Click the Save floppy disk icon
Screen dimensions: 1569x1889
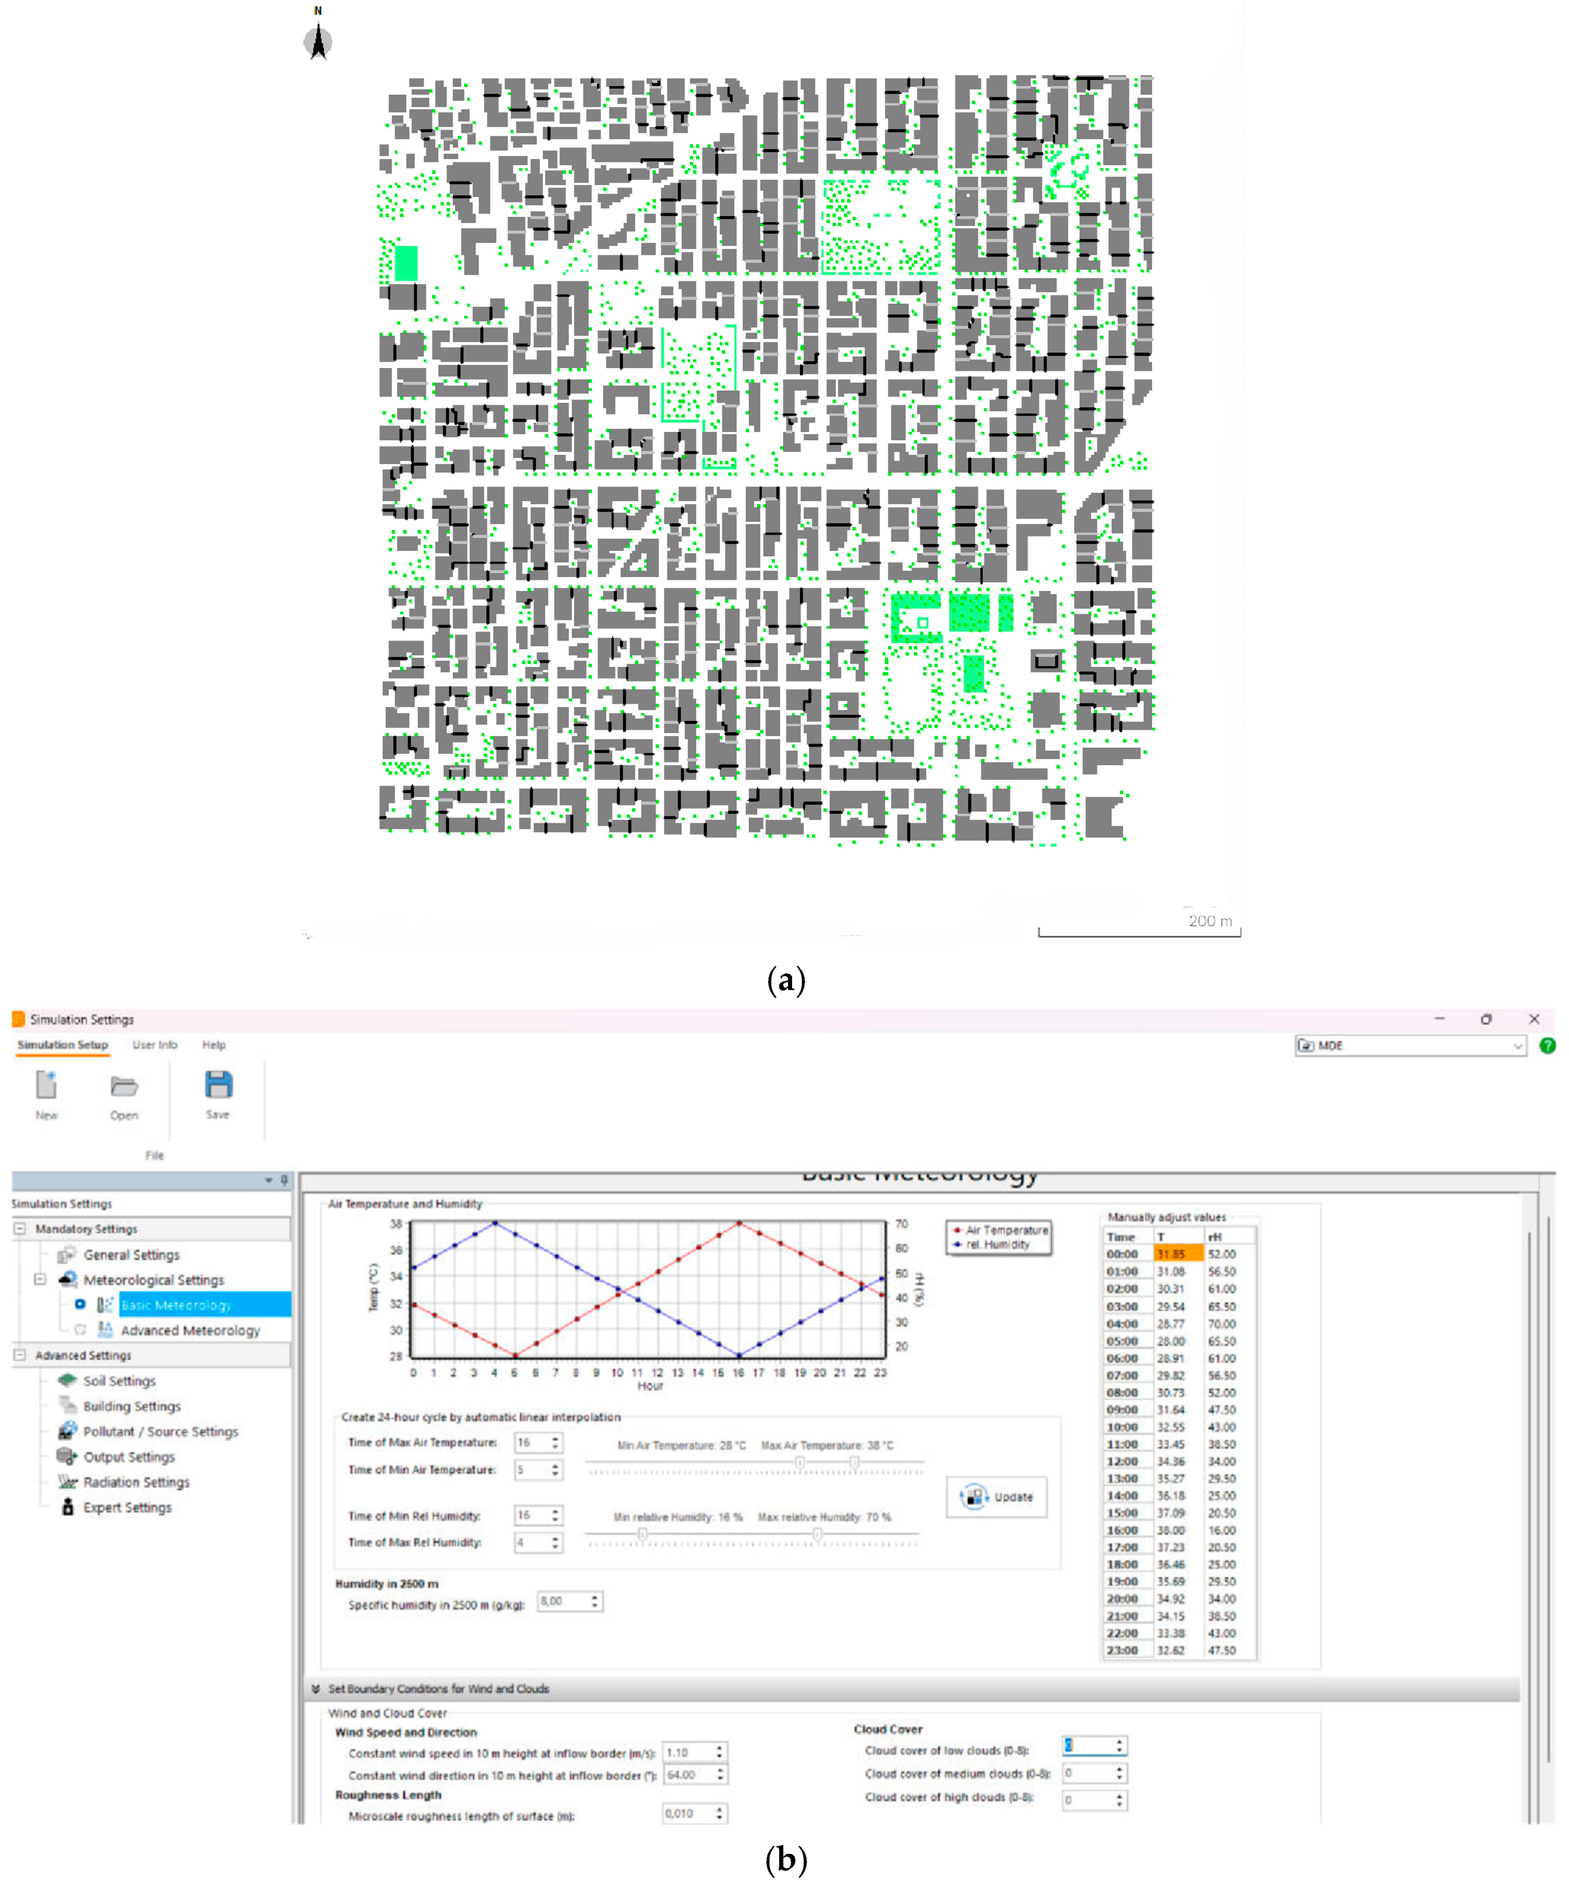(x=219, y=1085)
